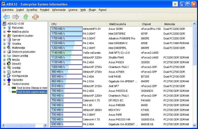Open the Plugin menu
198x129 pixels.
(92, 10)
